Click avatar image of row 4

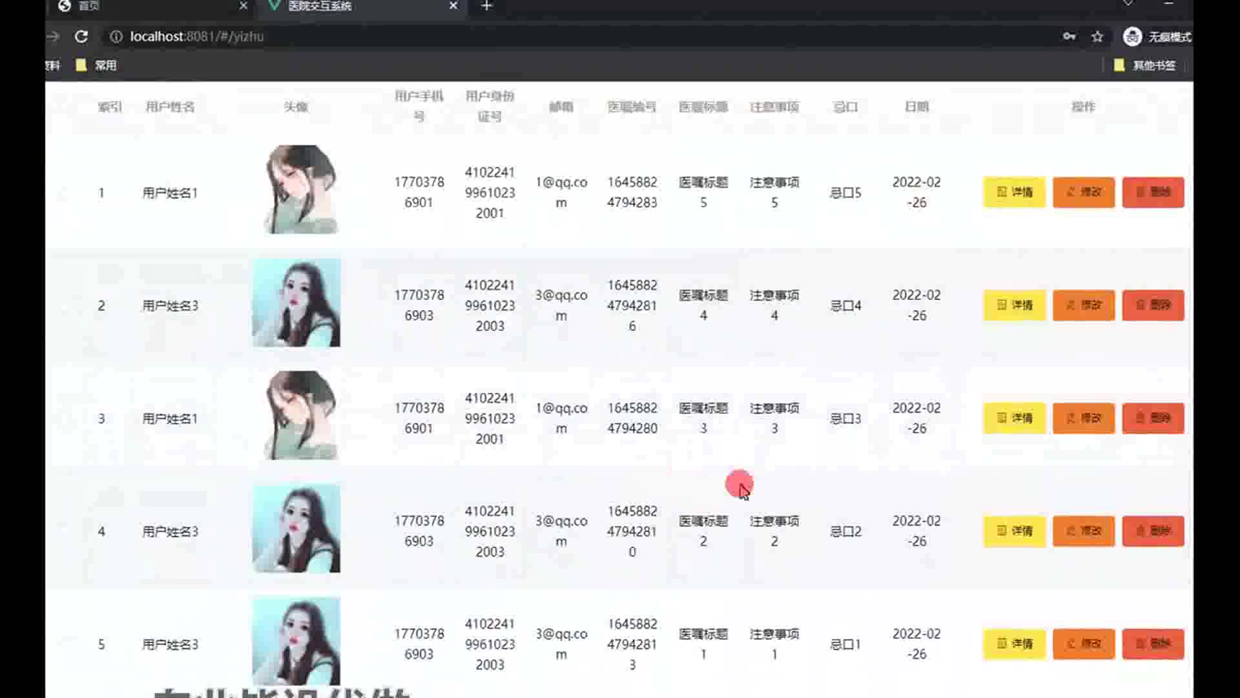(296, 529)
